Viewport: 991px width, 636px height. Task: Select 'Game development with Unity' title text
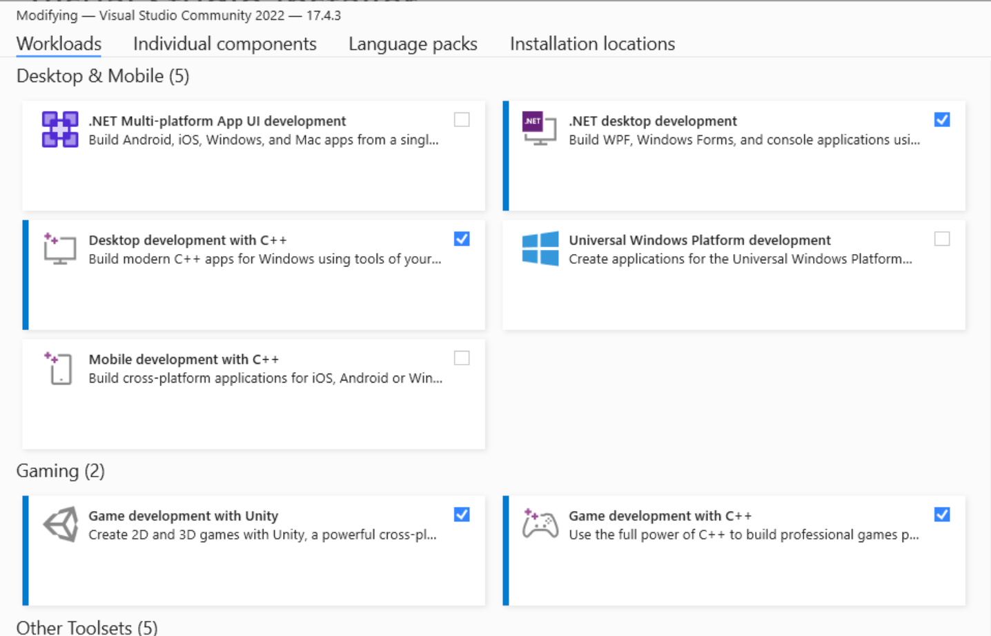pyautogui.click(x=184, y=516)
